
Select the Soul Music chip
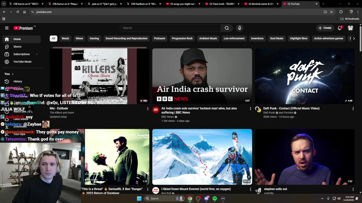[x=277, y=38]
